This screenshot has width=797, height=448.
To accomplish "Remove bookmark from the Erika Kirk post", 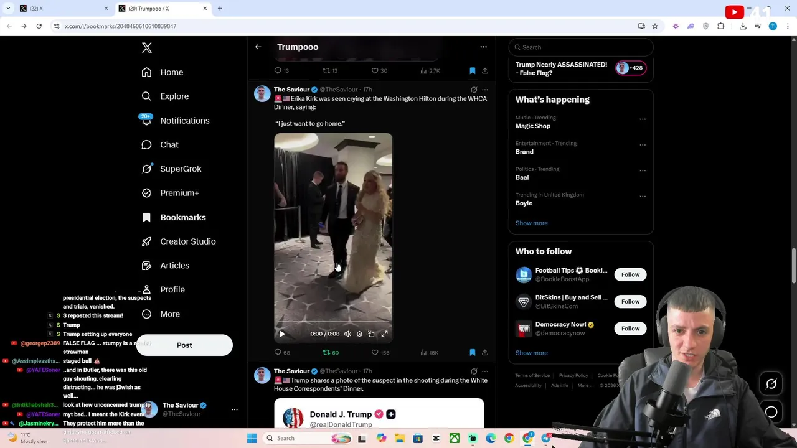I will click(x=473, y=352).
